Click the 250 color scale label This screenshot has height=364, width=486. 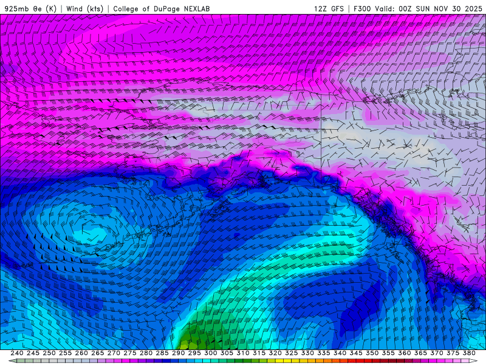coord(49,353)
